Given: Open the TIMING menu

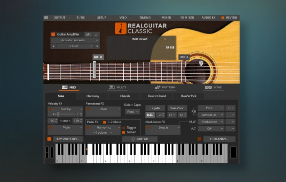Looking at the screenshot, I should [145, 17].
